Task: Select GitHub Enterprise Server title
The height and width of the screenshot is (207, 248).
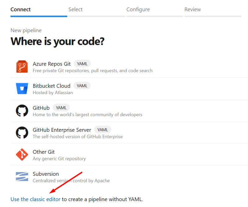Action: click(62, 130)
